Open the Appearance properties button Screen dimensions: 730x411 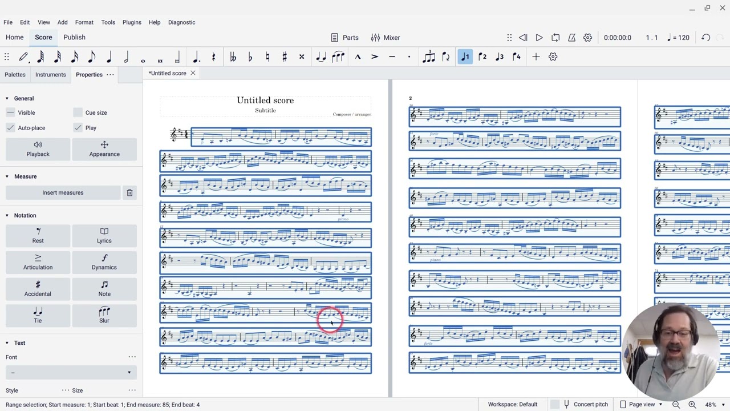pos(104,149)
